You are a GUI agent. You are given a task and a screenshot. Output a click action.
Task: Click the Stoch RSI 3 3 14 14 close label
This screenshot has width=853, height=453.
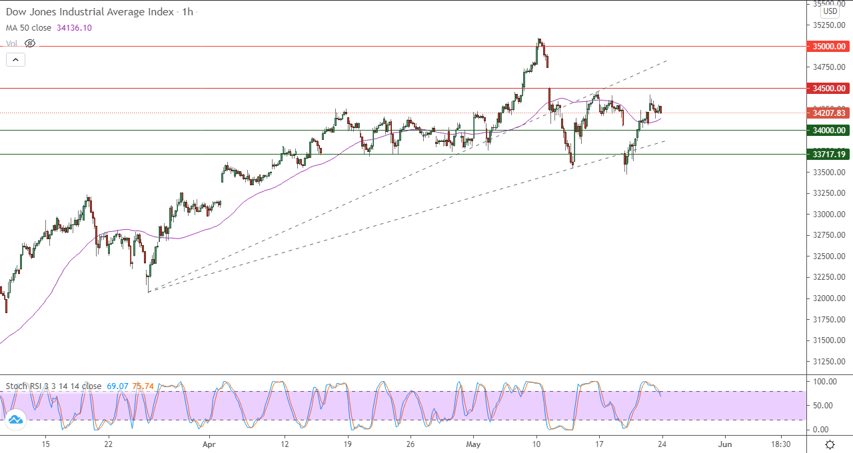pyautogui.click(x=53, y=386)
